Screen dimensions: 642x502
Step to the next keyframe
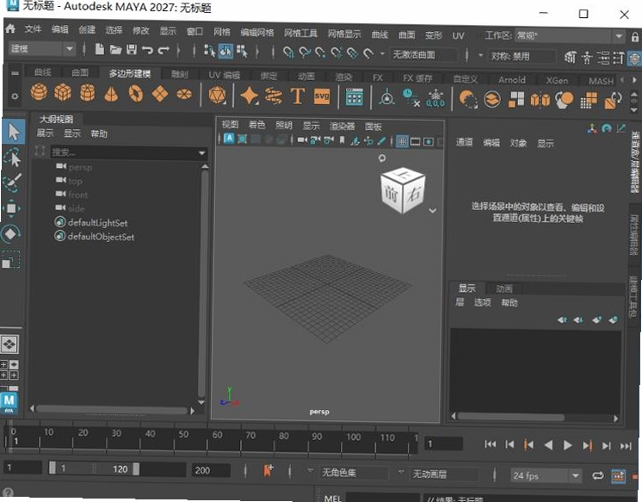pos(587,445)
